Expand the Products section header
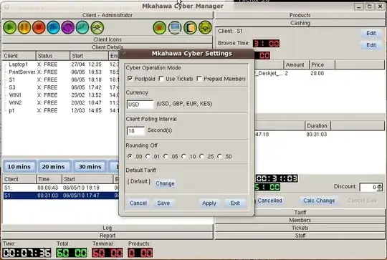Image resolution: width=387 pixels, height=260 pixels. tap(300, 15)
